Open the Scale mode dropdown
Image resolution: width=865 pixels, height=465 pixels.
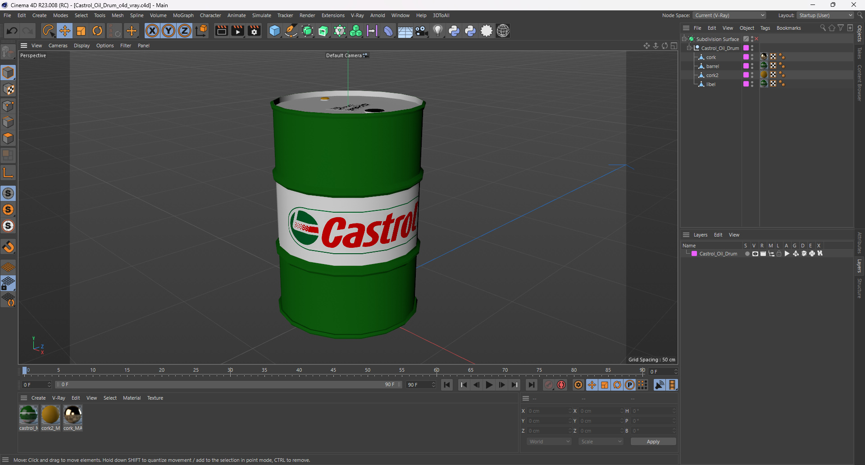(601, 442)
